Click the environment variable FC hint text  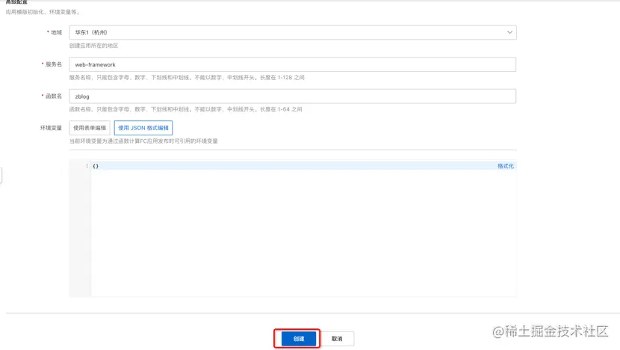pos(143,141)
